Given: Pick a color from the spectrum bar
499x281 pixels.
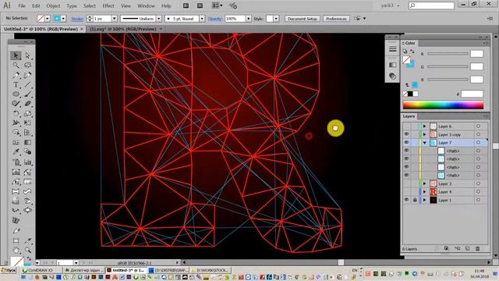Looking at the screenshot, I should pyautogui.click(x=443, y=105).
